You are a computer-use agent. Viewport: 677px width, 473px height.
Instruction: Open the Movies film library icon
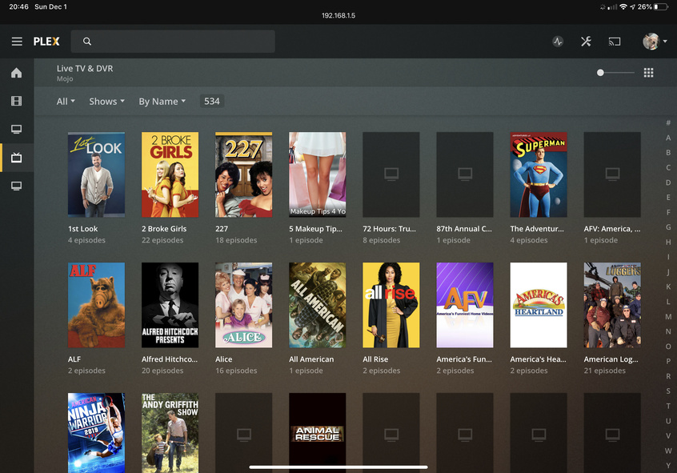(x=17, y=101)
